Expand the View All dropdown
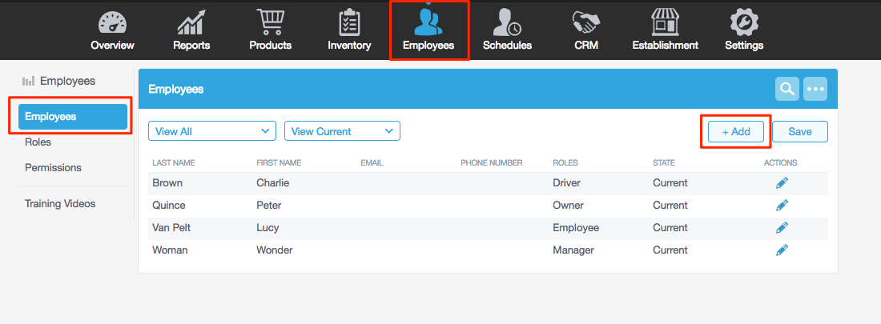This screenshot has width=881, height=324. coord(212,131)
